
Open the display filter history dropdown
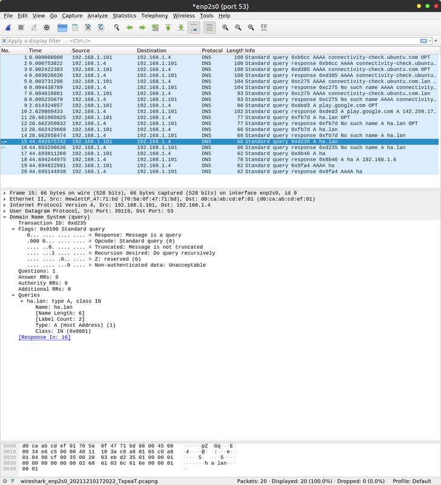pyautogui.click(x=430, y=41)
